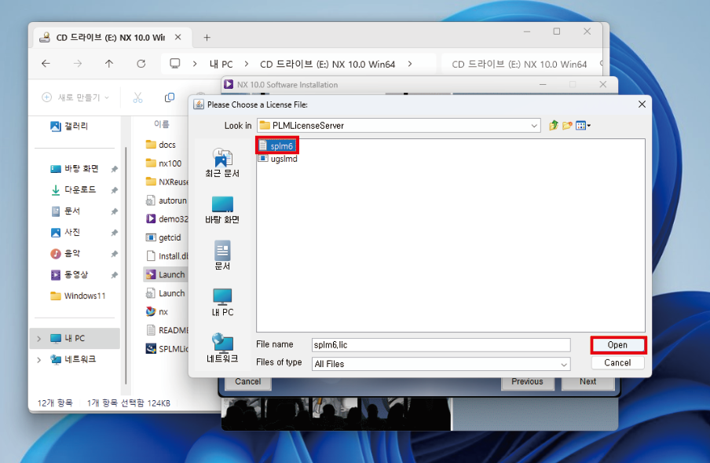Open Windows11 folder in Explorer sidebar
This screenshot has height=463, width=710.
[78, 296]
